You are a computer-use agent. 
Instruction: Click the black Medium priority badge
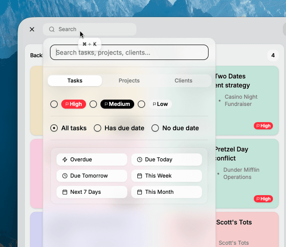tap(117, 104)
